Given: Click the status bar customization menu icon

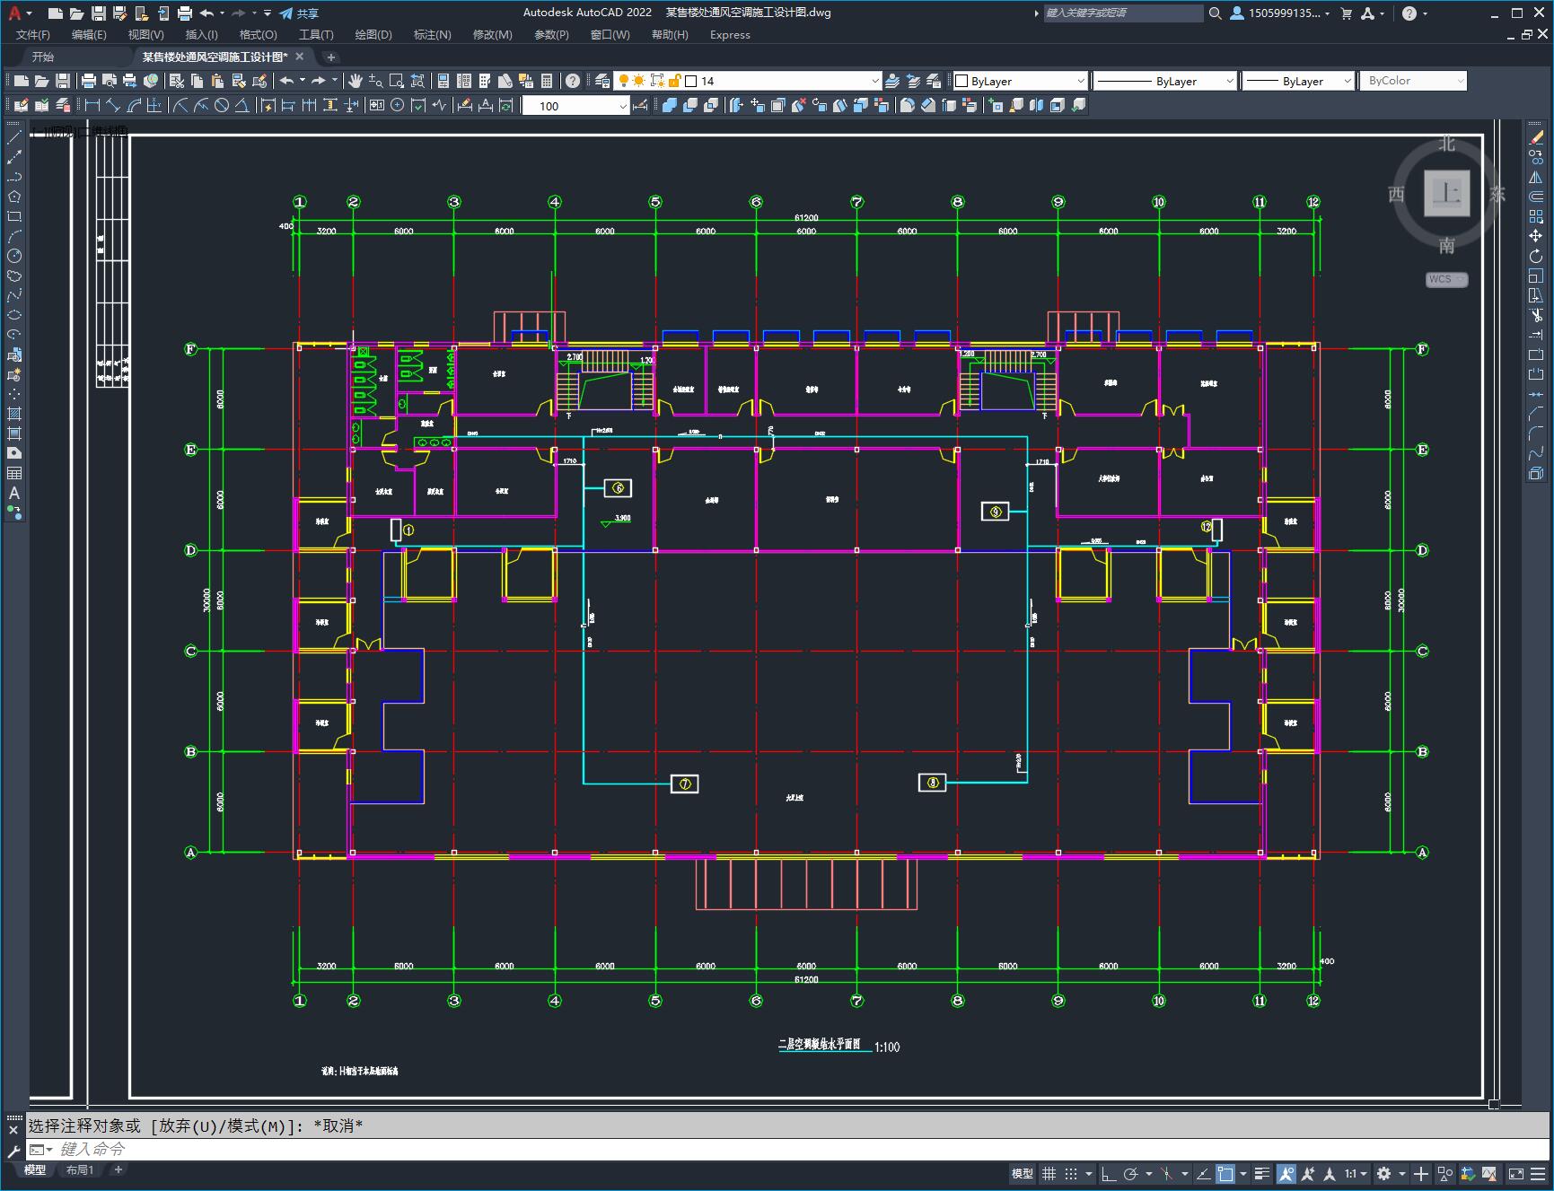Looking at the screenshot, I should (x=1539, y=1173).
